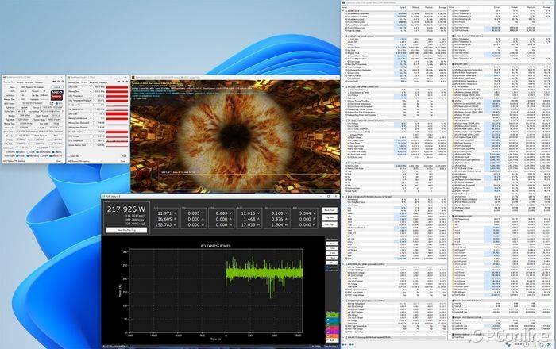Click the Reset Min/Max/Avg button in PCAT
The width and height of the screenshot is (556, 349).
coord(126,230)
